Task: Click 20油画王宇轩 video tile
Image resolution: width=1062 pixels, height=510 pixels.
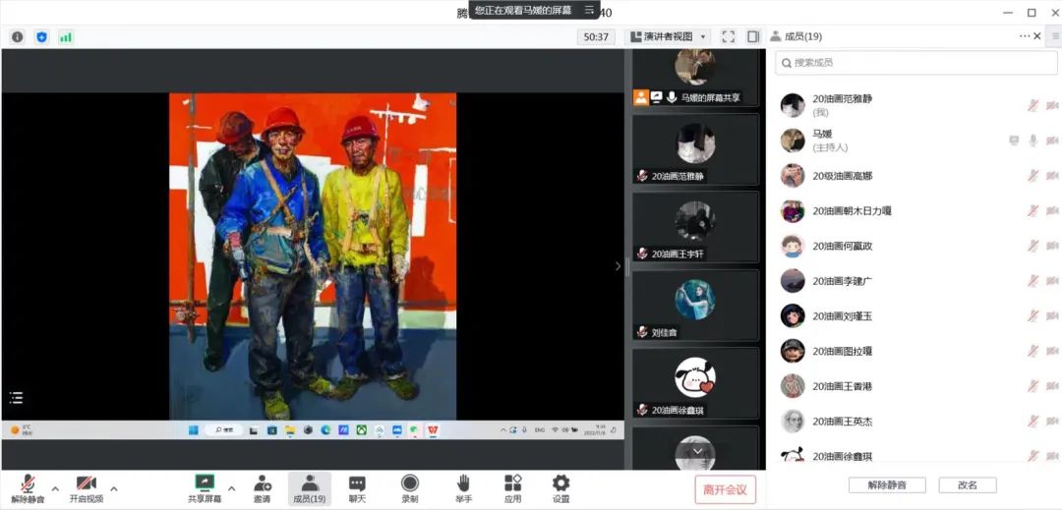Action: pyautogui.click(x=695, y=227)
